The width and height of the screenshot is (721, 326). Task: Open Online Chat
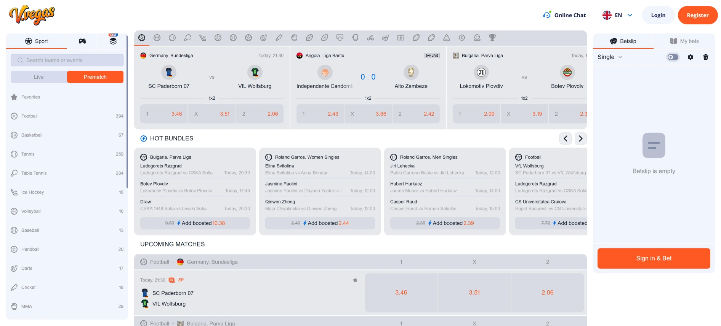(x=565, y=15)
